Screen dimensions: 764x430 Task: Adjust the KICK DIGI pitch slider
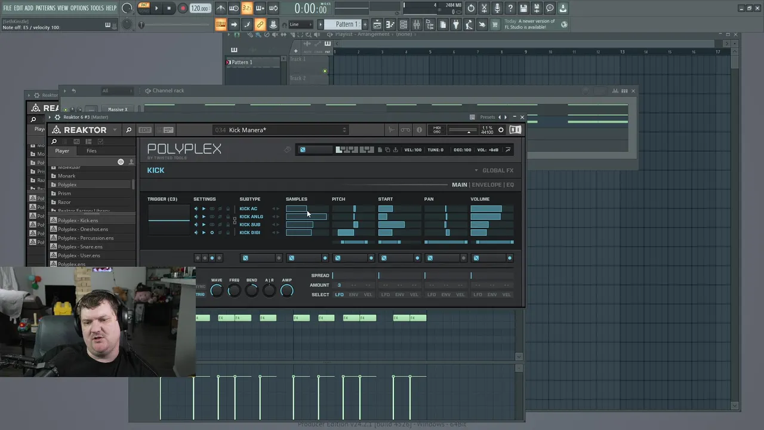coord(354,232)
